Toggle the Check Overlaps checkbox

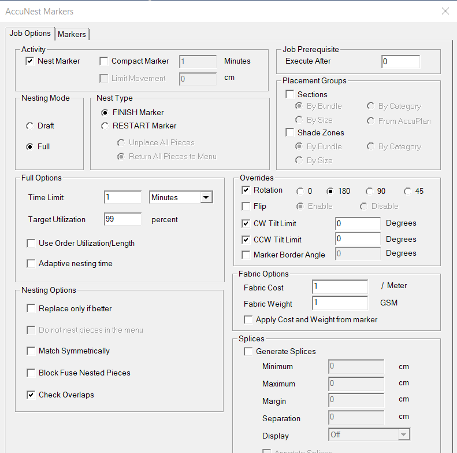click(x=31, y=395)
